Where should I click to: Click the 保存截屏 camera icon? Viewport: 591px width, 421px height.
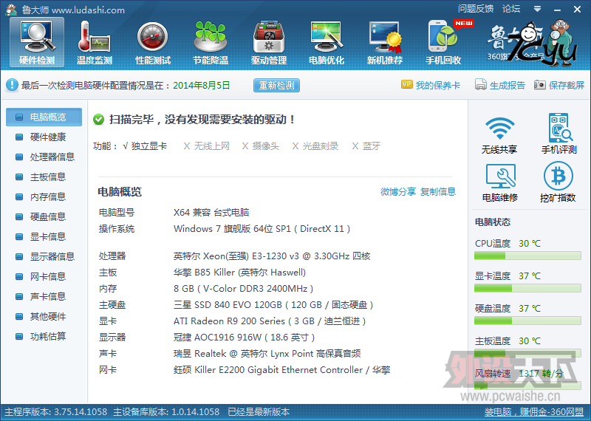pyautogui.click(x=540, y=85)
